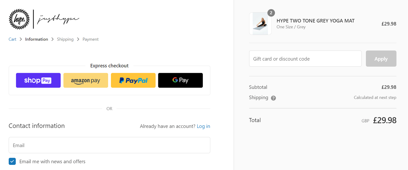Return to the Cart step
This screenshot has width=408, height=170.
12,39
